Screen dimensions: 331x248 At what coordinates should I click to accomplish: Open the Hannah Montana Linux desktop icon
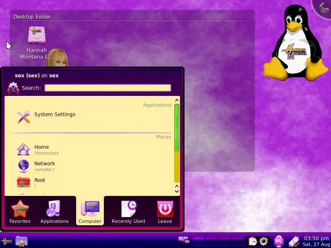pyautogui.click(x=37, y=43)
